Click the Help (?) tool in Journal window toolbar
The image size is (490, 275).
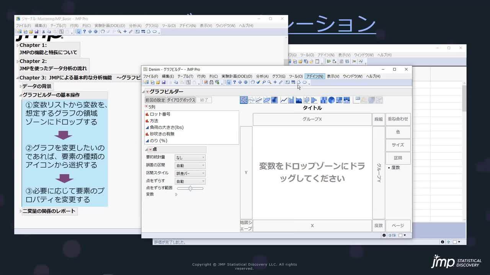[84, 32]
